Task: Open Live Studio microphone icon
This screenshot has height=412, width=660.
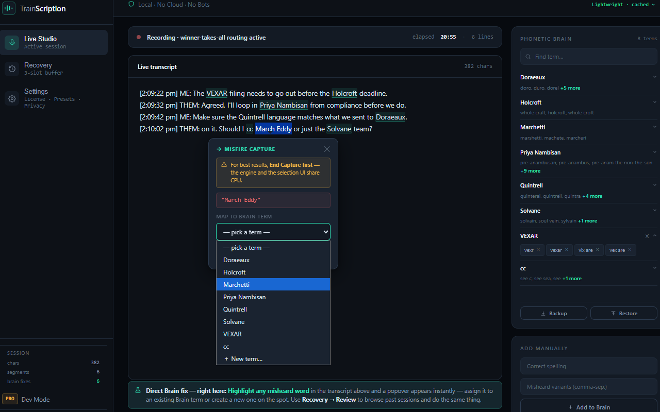Action: [12, 42]
